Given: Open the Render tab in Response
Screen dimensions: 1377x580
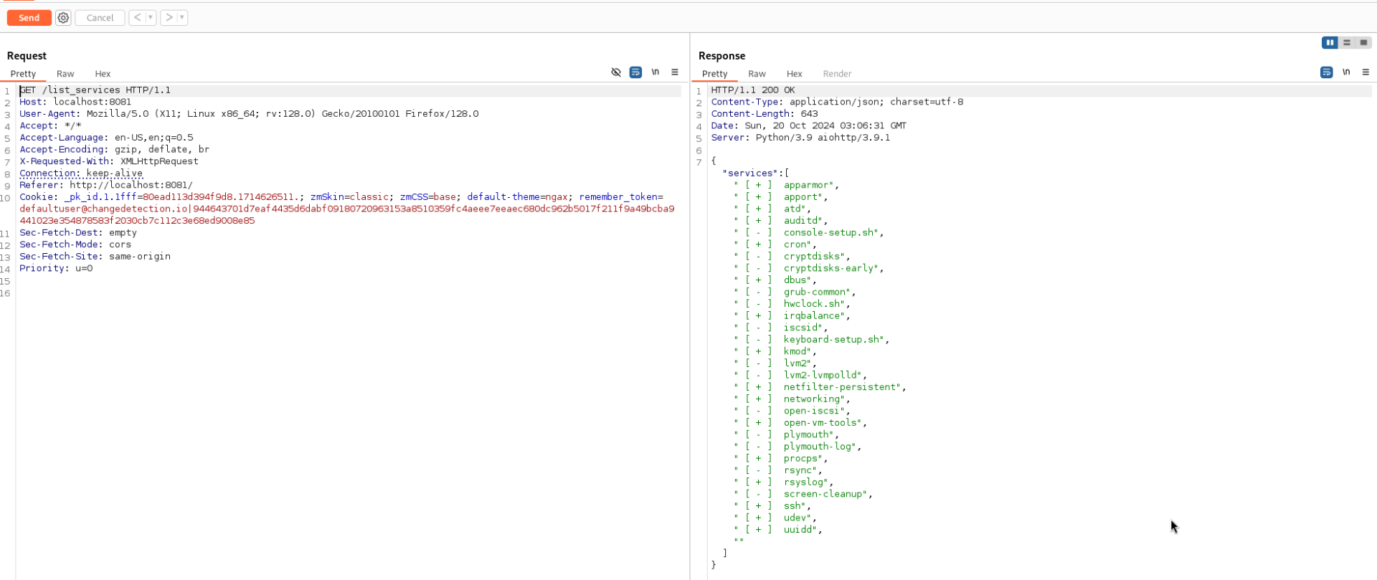Looking at the screenshot, I should (837, 74).
